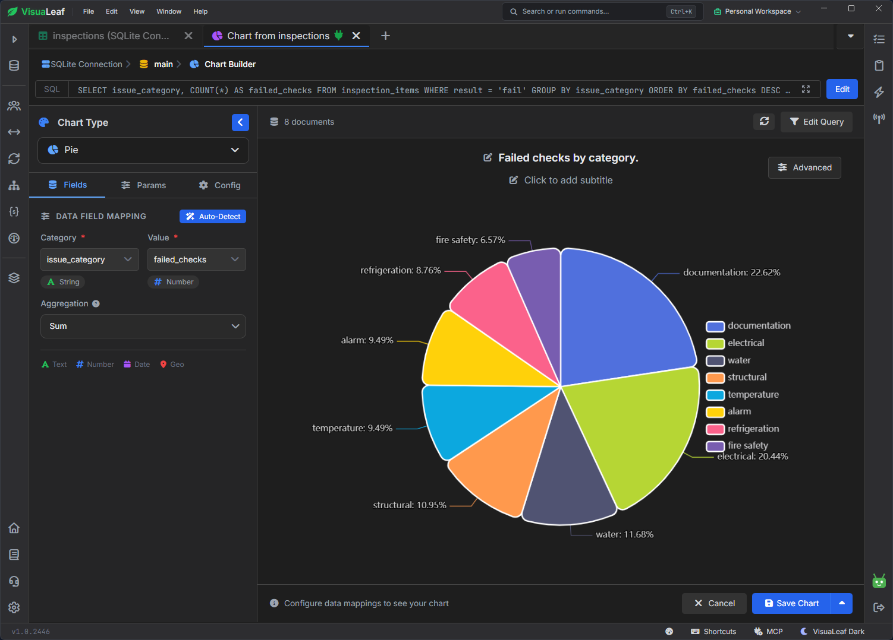This screenshot has width=893, height=640.
Task: Open the Personal Workspace switcher
Action: tap(757, 11)
